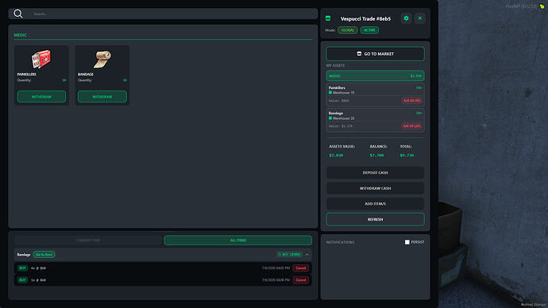Image resolution: width=548 pixels, height=308 pixels.
Task: Click the Withdraw Cash button
Action: (375, 188)
